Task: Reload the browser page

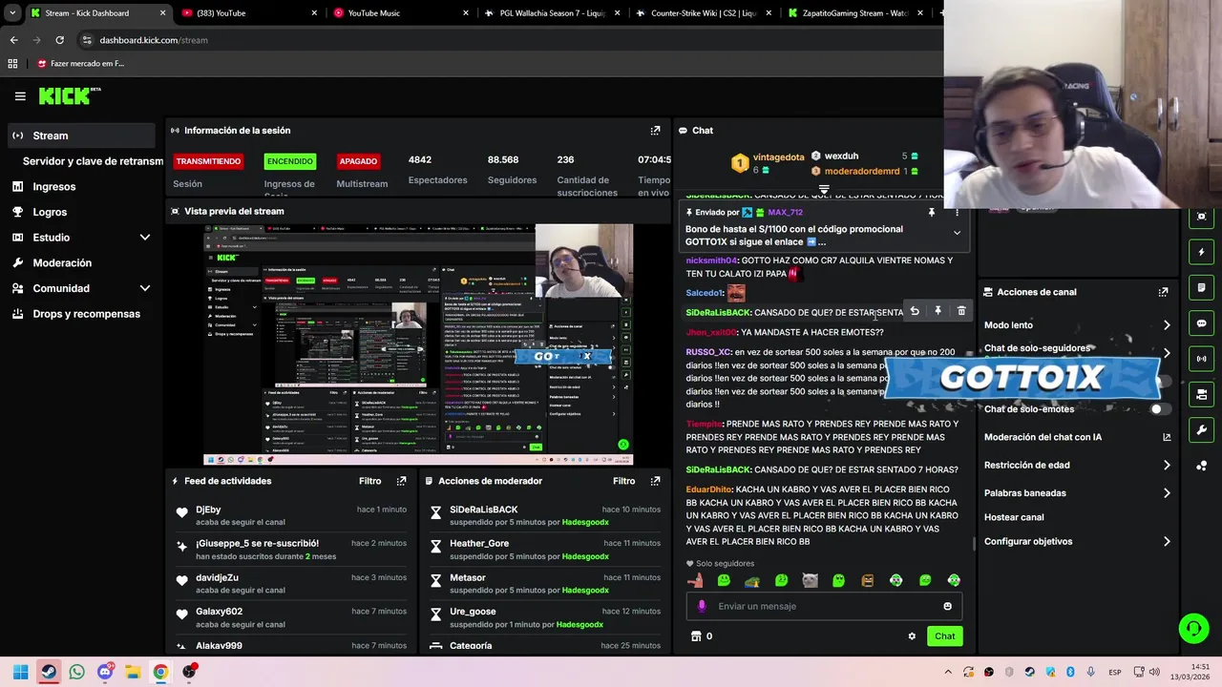Action: click(x=59, y=40)
